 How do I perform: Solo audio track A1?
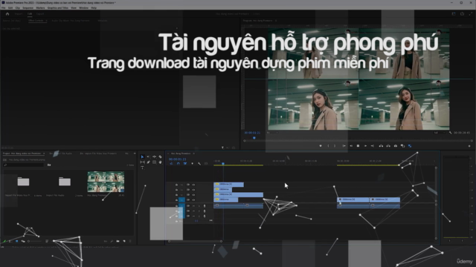tap(199, 206)
